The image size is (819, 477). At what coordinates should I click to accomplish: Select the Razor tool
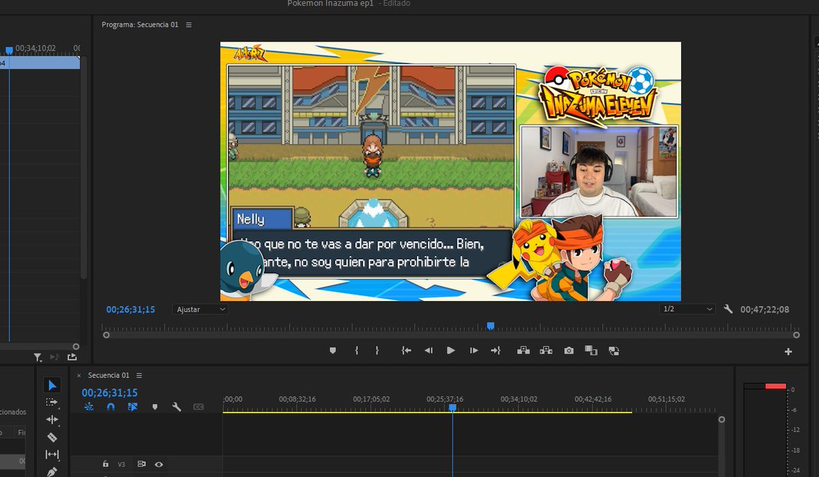53,437
